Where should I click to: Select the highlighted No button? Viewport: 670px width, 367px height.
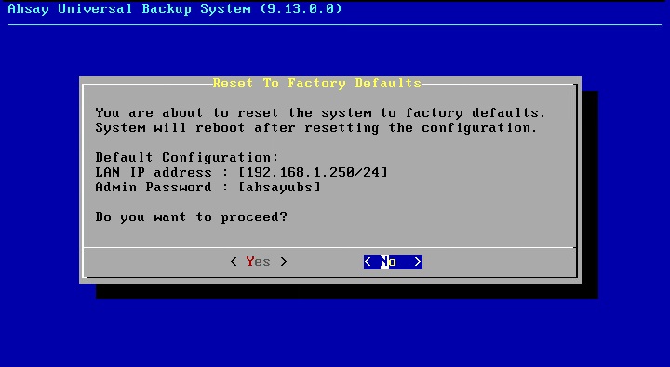(393, 262)
